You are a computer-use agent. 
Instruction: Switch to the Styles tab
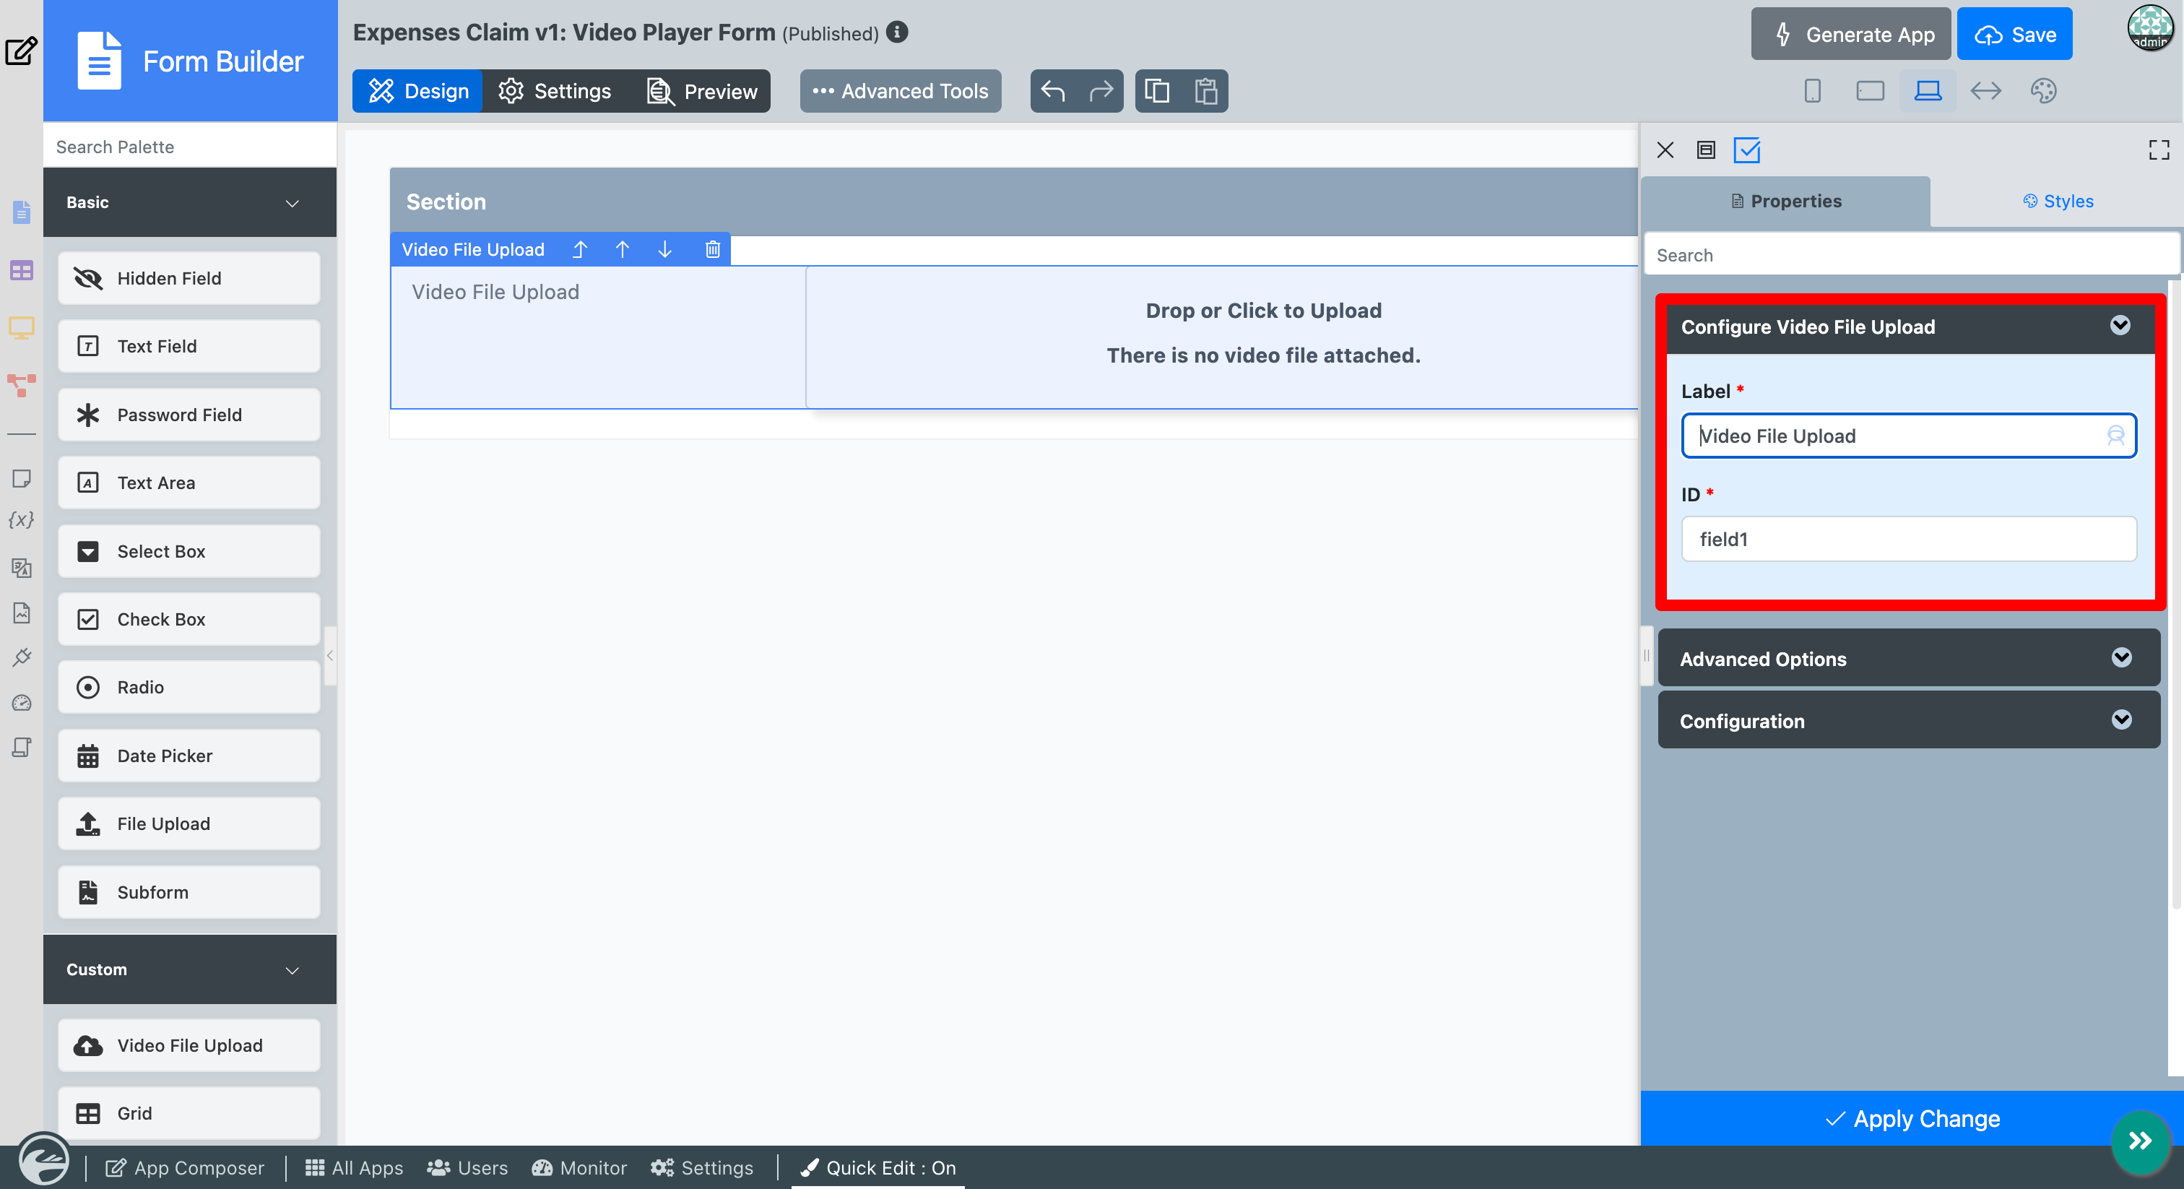2058,201
